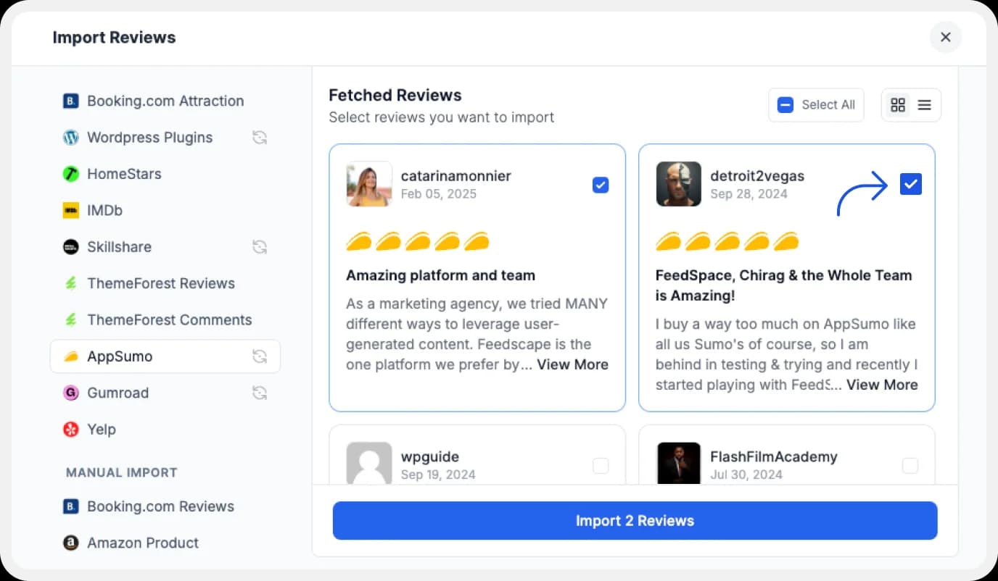Open View More on the catarinamonnier review
This screenshot has height=581, width=998.
572,364
